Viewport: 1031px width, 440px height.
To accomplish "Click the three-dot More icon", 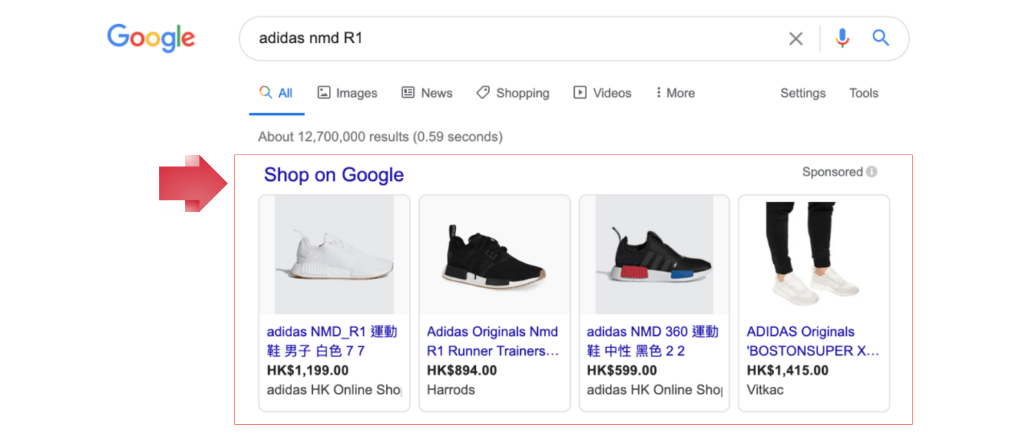I will coord(658,92).
